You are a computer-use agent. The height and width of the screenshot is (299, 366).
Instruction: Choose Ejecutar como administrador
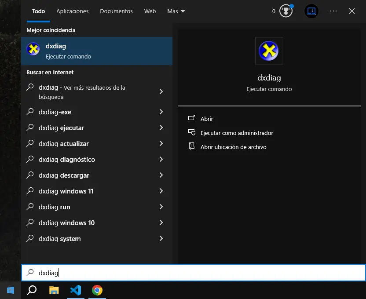[x=237, y=133]
